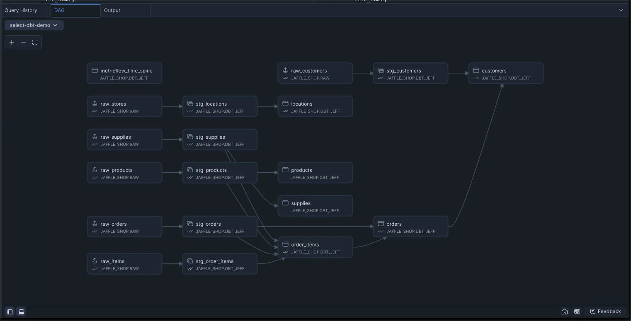
Task: Select the metricflow_time_spine node label
Action: pos(126,71)
